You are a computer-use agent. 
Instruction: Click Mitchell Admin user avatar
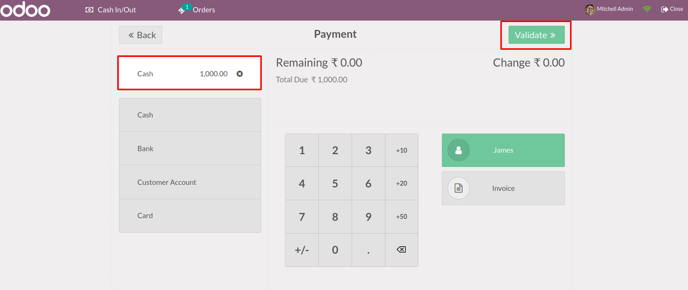click(x=590, y=9)
